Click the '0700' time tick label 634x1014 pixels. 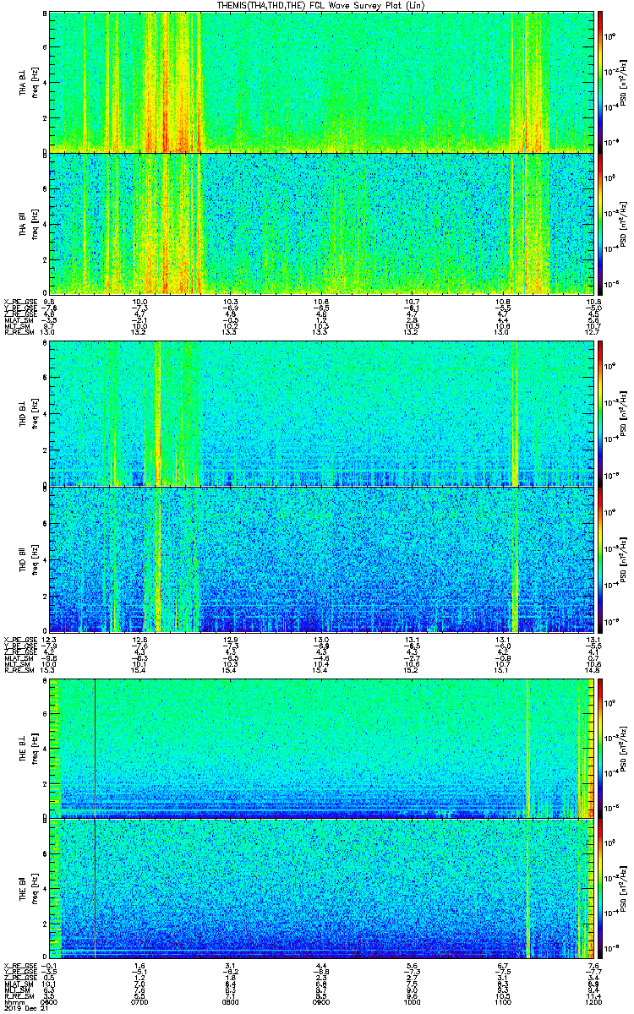click(140, 1002)
